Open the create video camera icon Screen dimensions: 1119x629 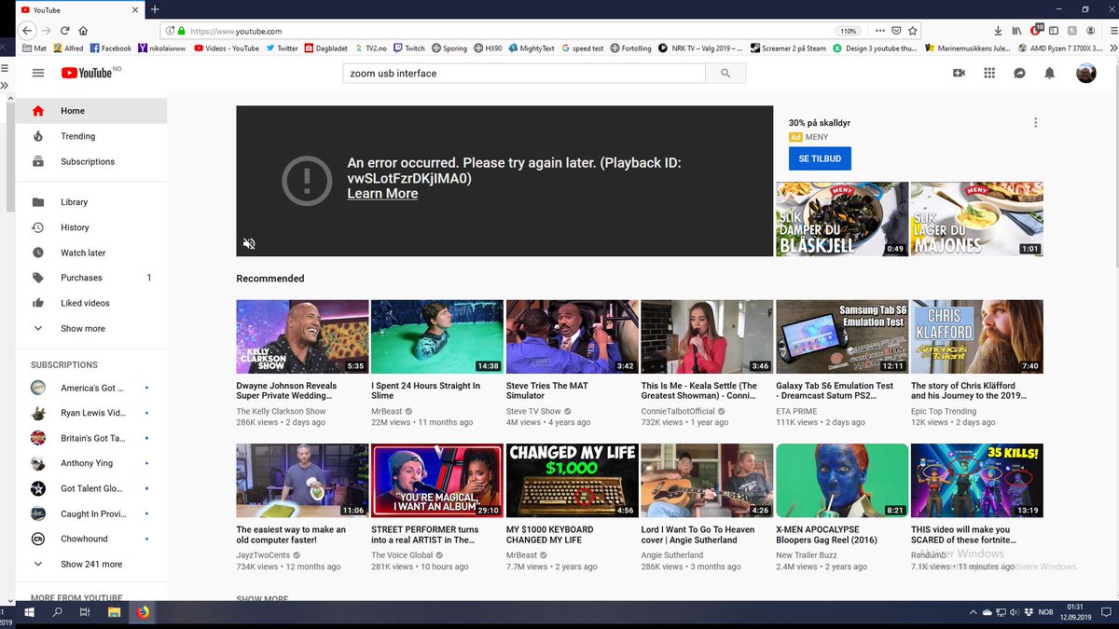point(959,73)
